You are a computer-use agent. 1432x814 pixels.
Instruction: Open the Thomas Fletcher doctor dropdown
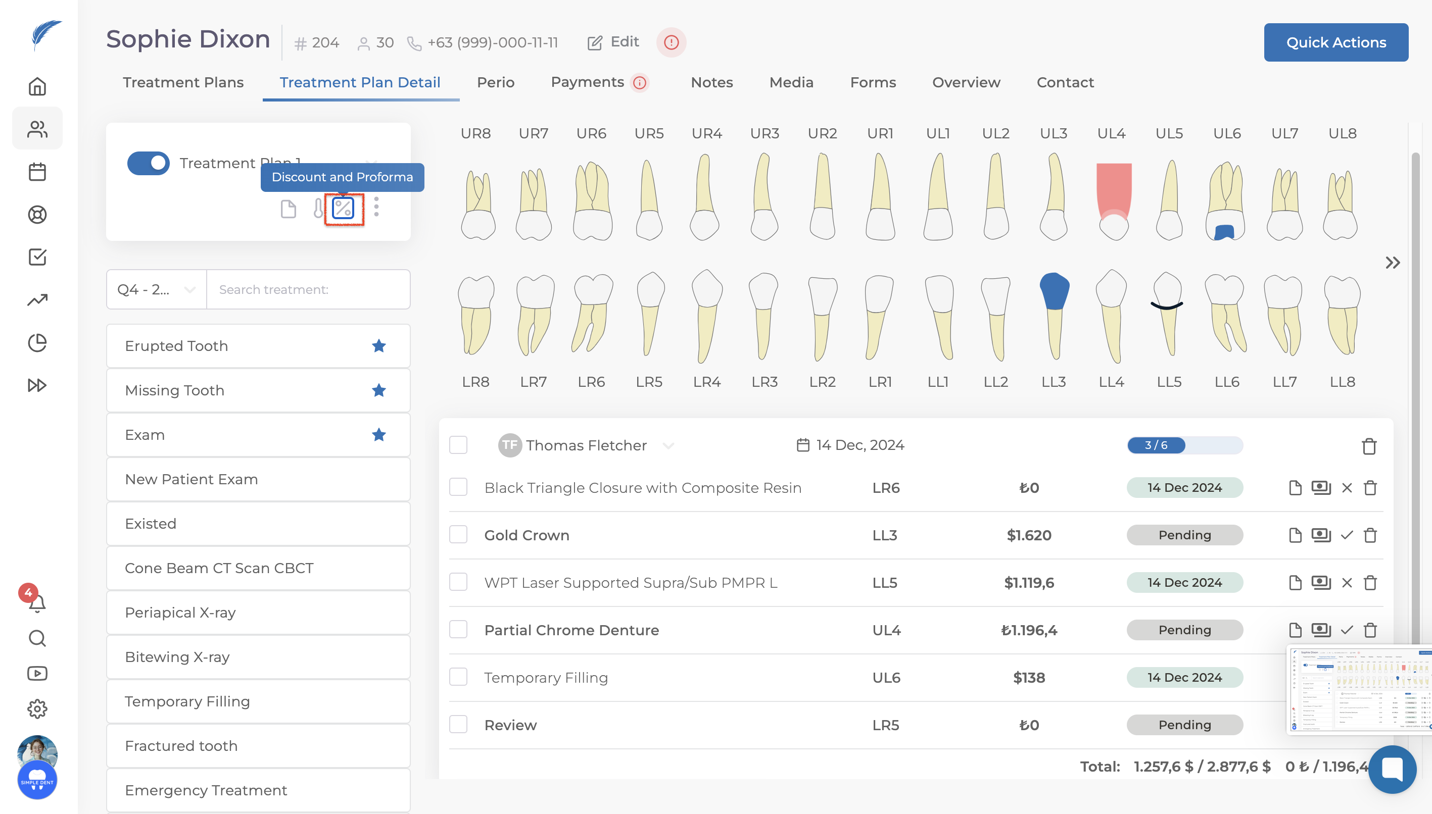point(668,445)
